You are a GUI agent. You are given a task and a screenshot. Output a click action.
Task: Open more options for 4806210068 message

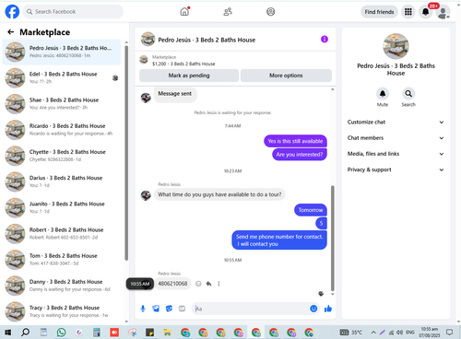point(219,284)
